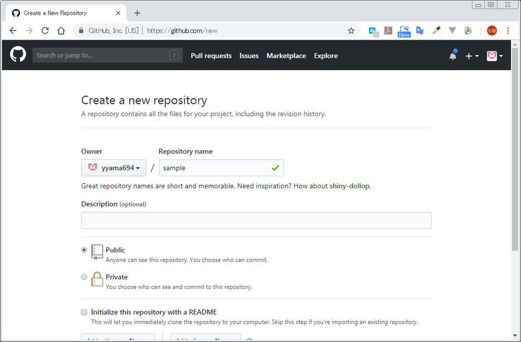Bookmark this page with the star
The image size is (521, 342).
click(351, 31)
